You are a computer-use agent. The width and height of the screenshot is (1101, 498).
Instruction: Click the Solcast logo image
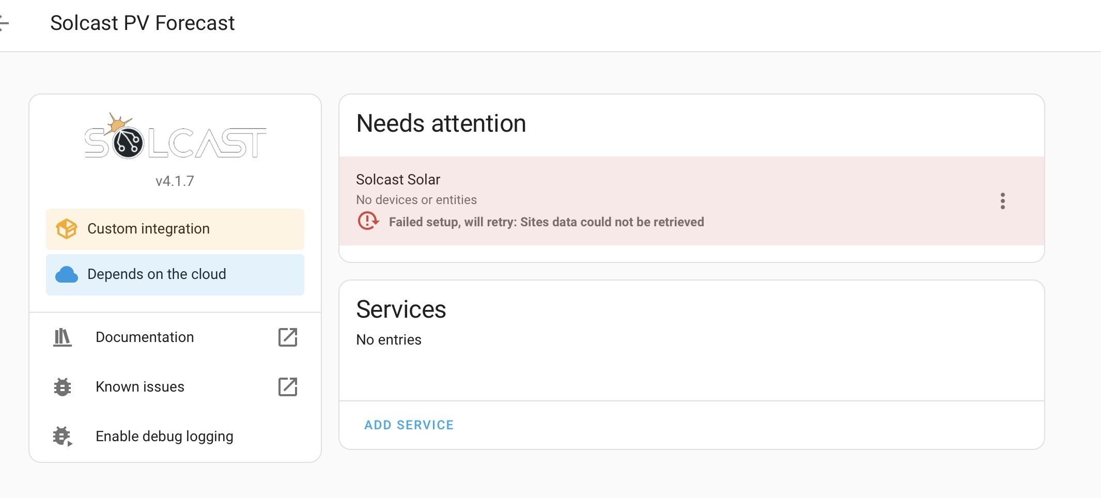point(175,136)
